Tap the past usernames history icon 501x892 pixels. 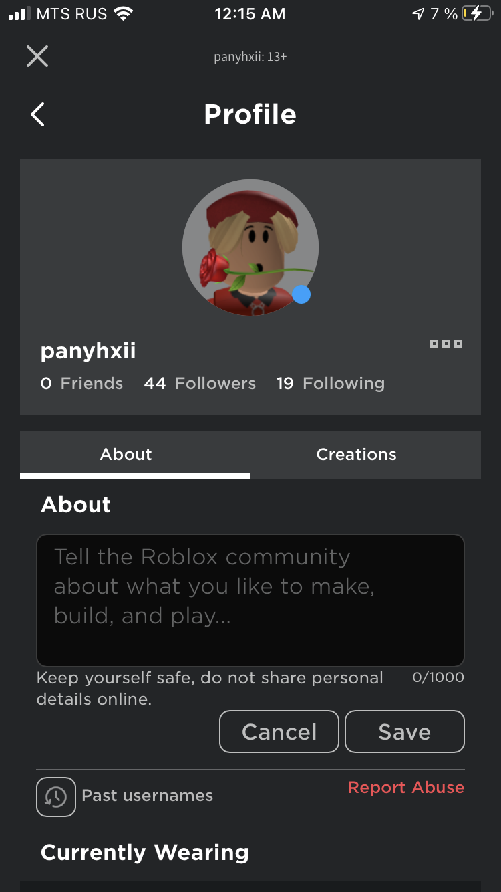click(x=56, y=796)
